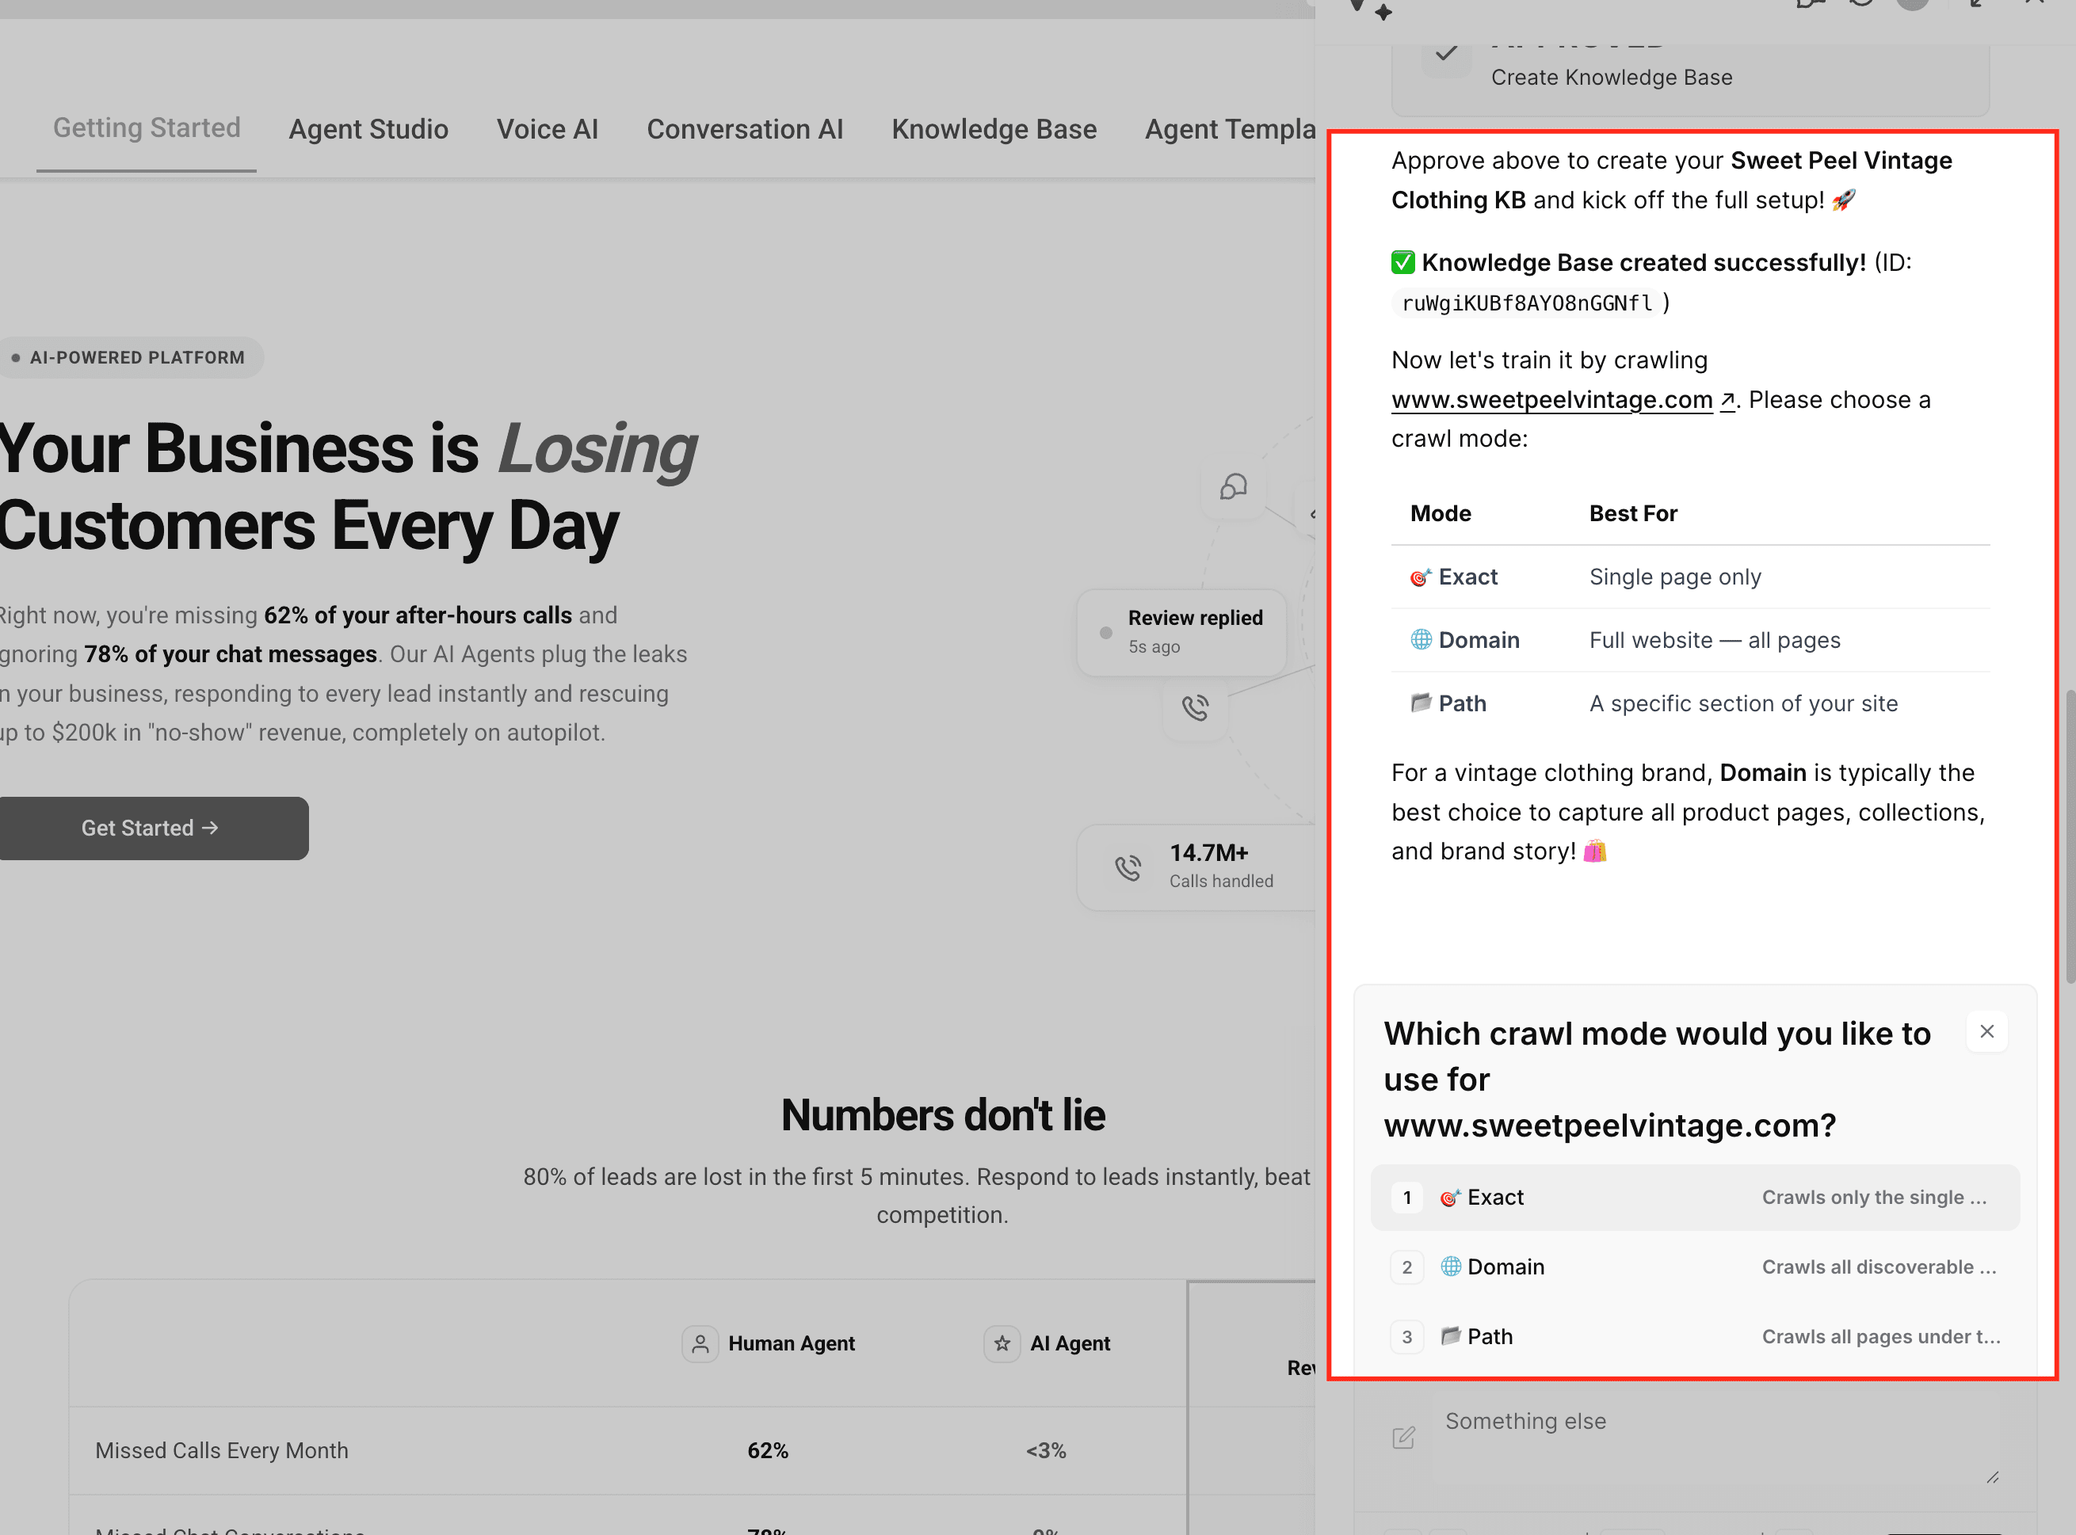Click the 62% value in Missed Calls row
This screenshot has height=1535, width=2076.
(x=768, y=1450)
